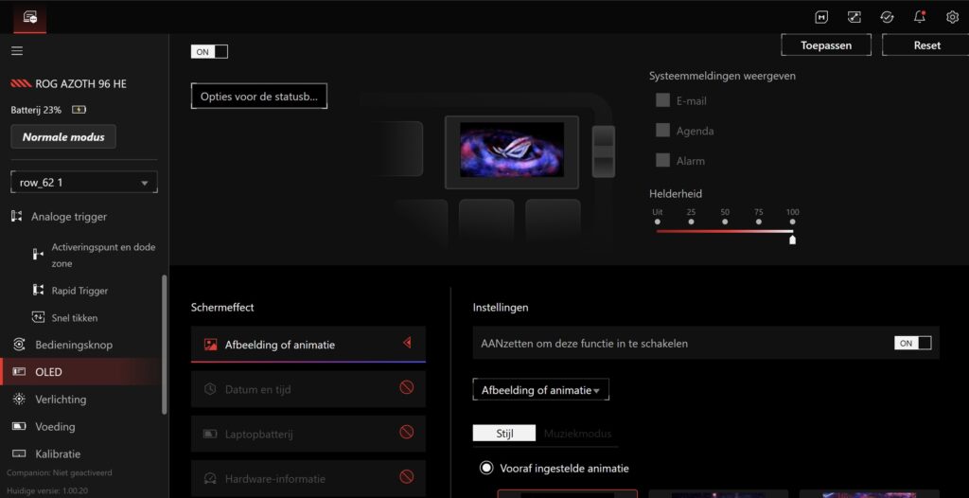Check the Agenda notification checkbox
The width and height of the screenshot is (969, 498).
click(662, 131)
